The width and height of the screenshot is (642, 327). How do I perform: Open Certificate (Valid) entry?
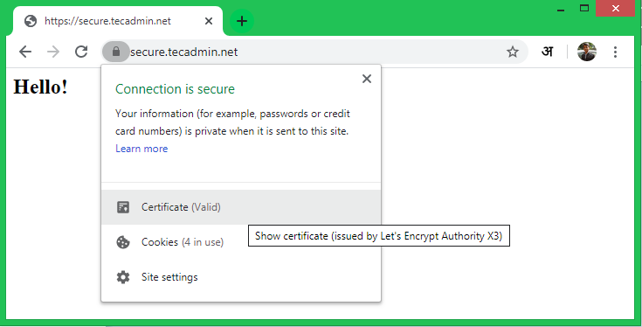click(241, 207)
